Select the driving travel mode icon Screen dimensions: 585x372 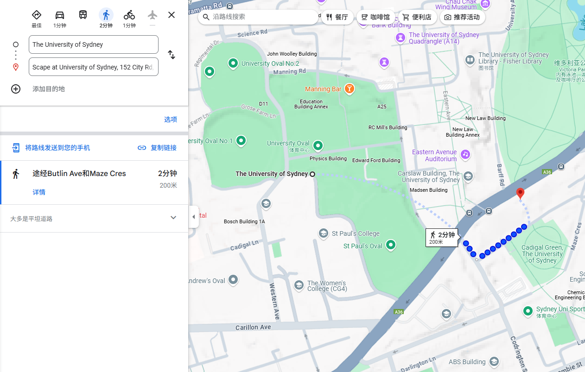click(60, 15)
